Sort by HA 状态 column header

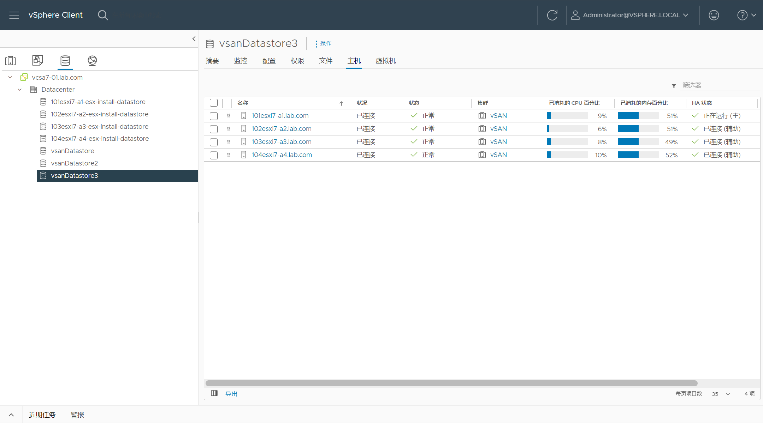pyautogui.click(x=702, y=103)
